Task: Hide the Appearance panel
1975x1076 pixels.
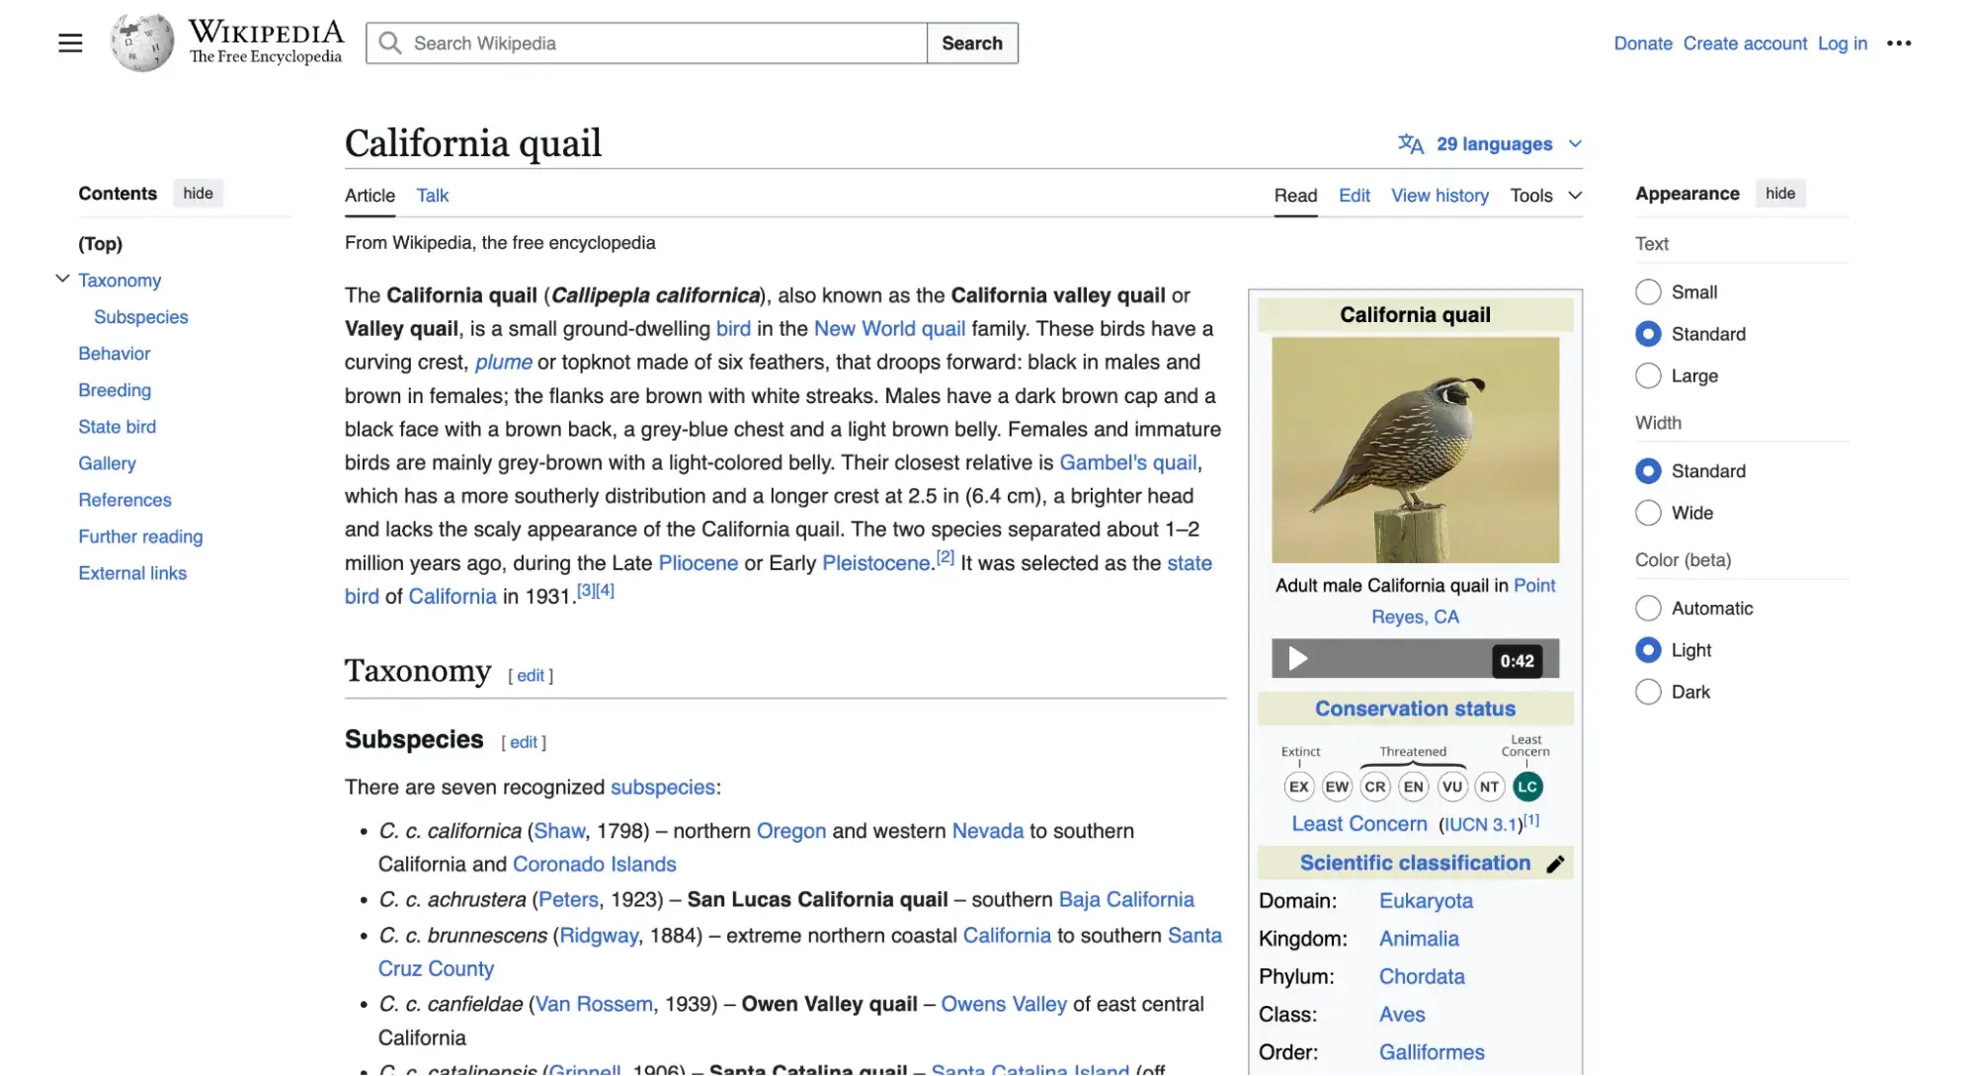Action: coord(1779,194)
